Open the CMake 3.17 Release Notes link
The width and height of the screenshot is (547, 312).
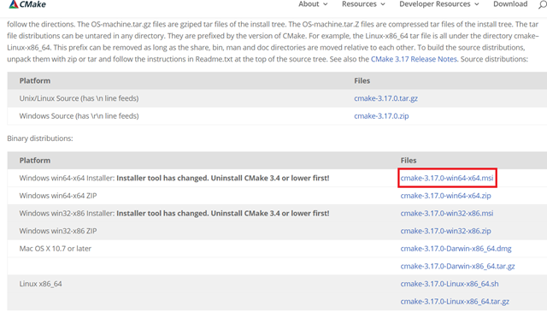click(x=414, y=59)
